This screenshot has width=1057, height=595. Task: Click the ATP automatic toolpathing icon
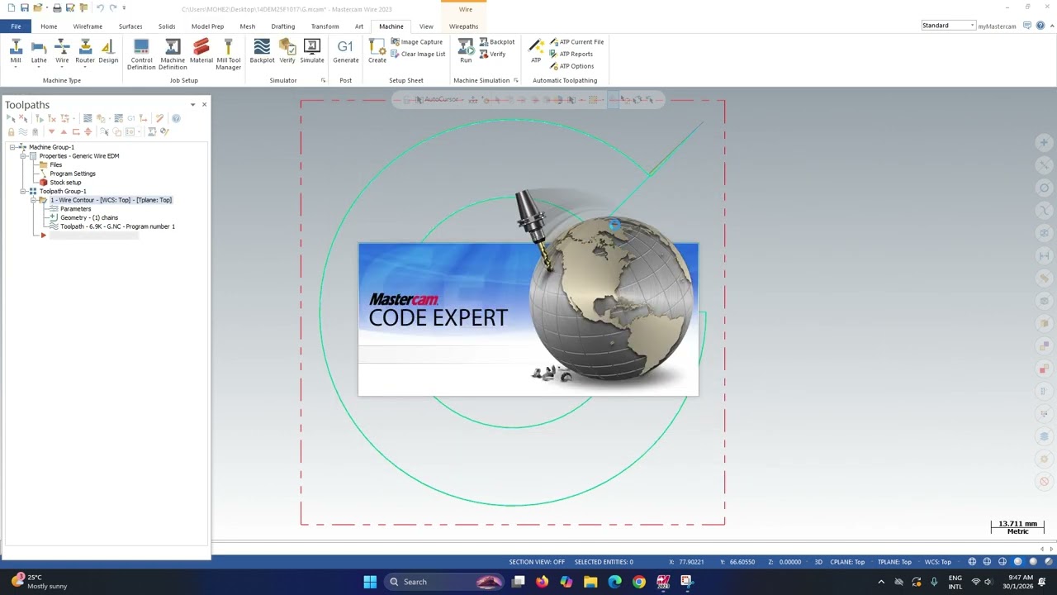pyautogui.click(x=536, y=52)
